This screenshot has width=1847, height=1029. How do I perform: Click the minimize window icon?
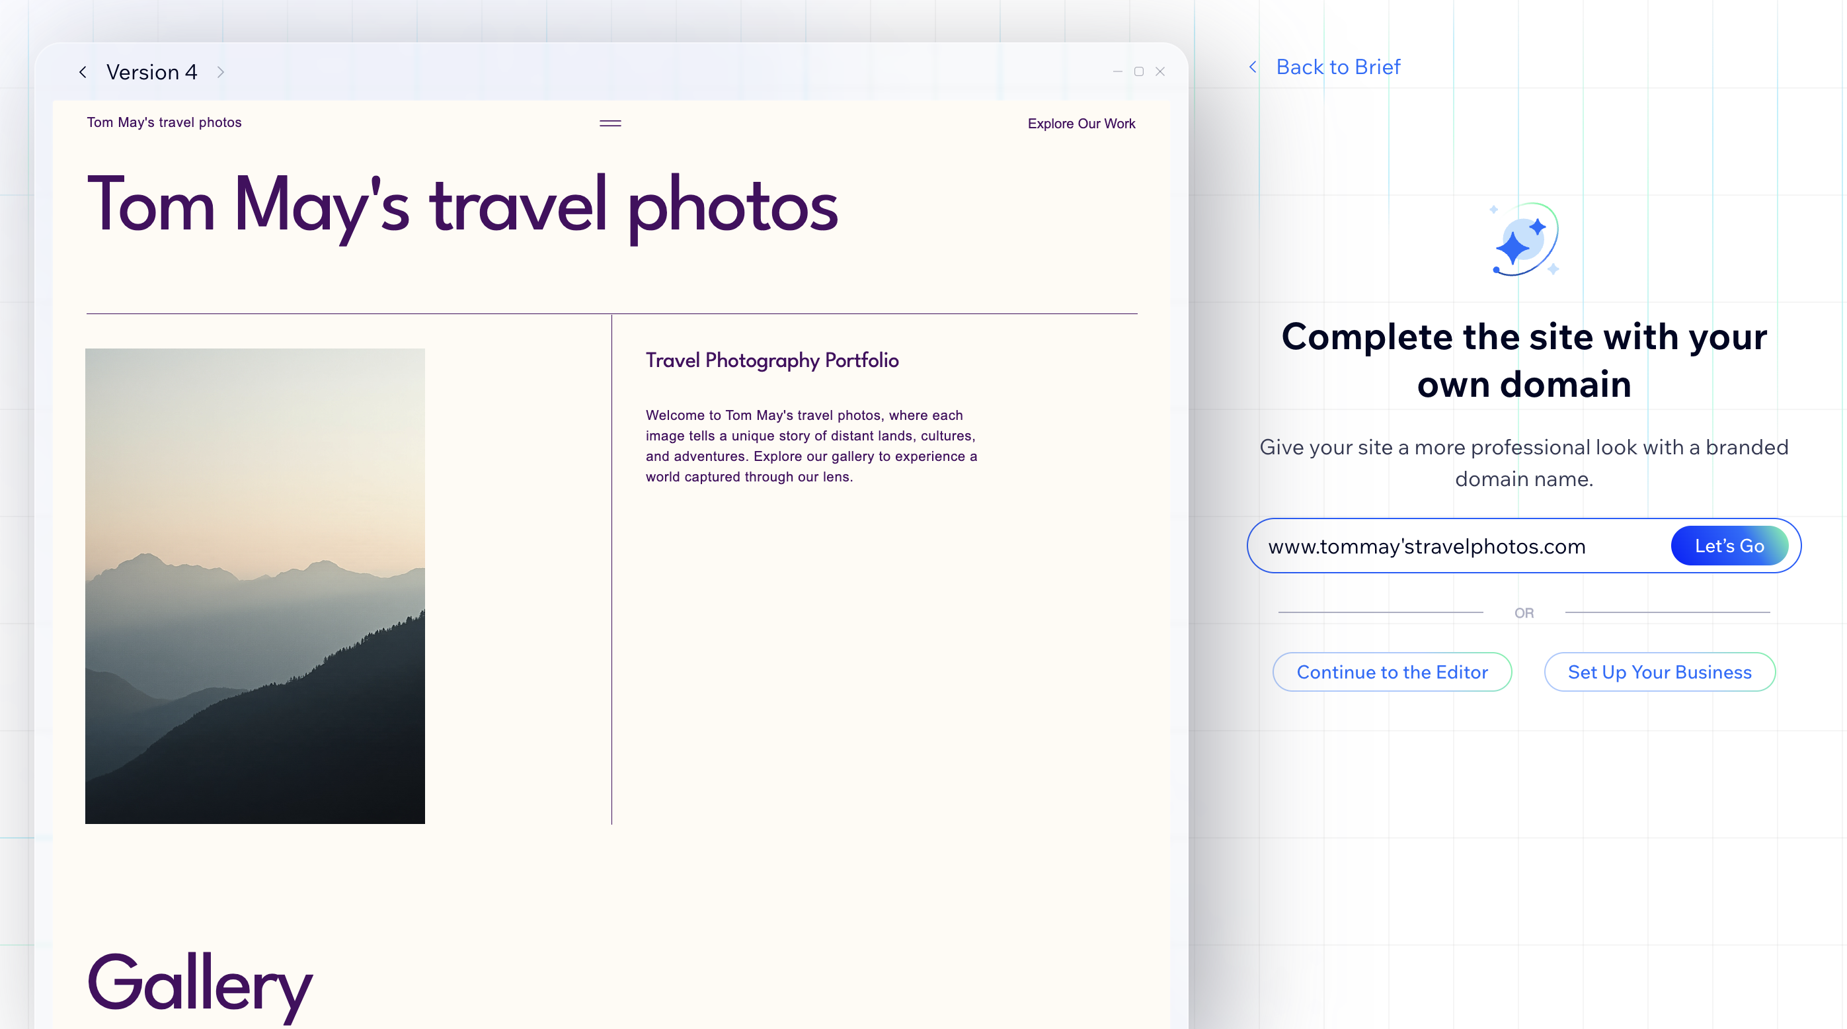[1117, 71]
